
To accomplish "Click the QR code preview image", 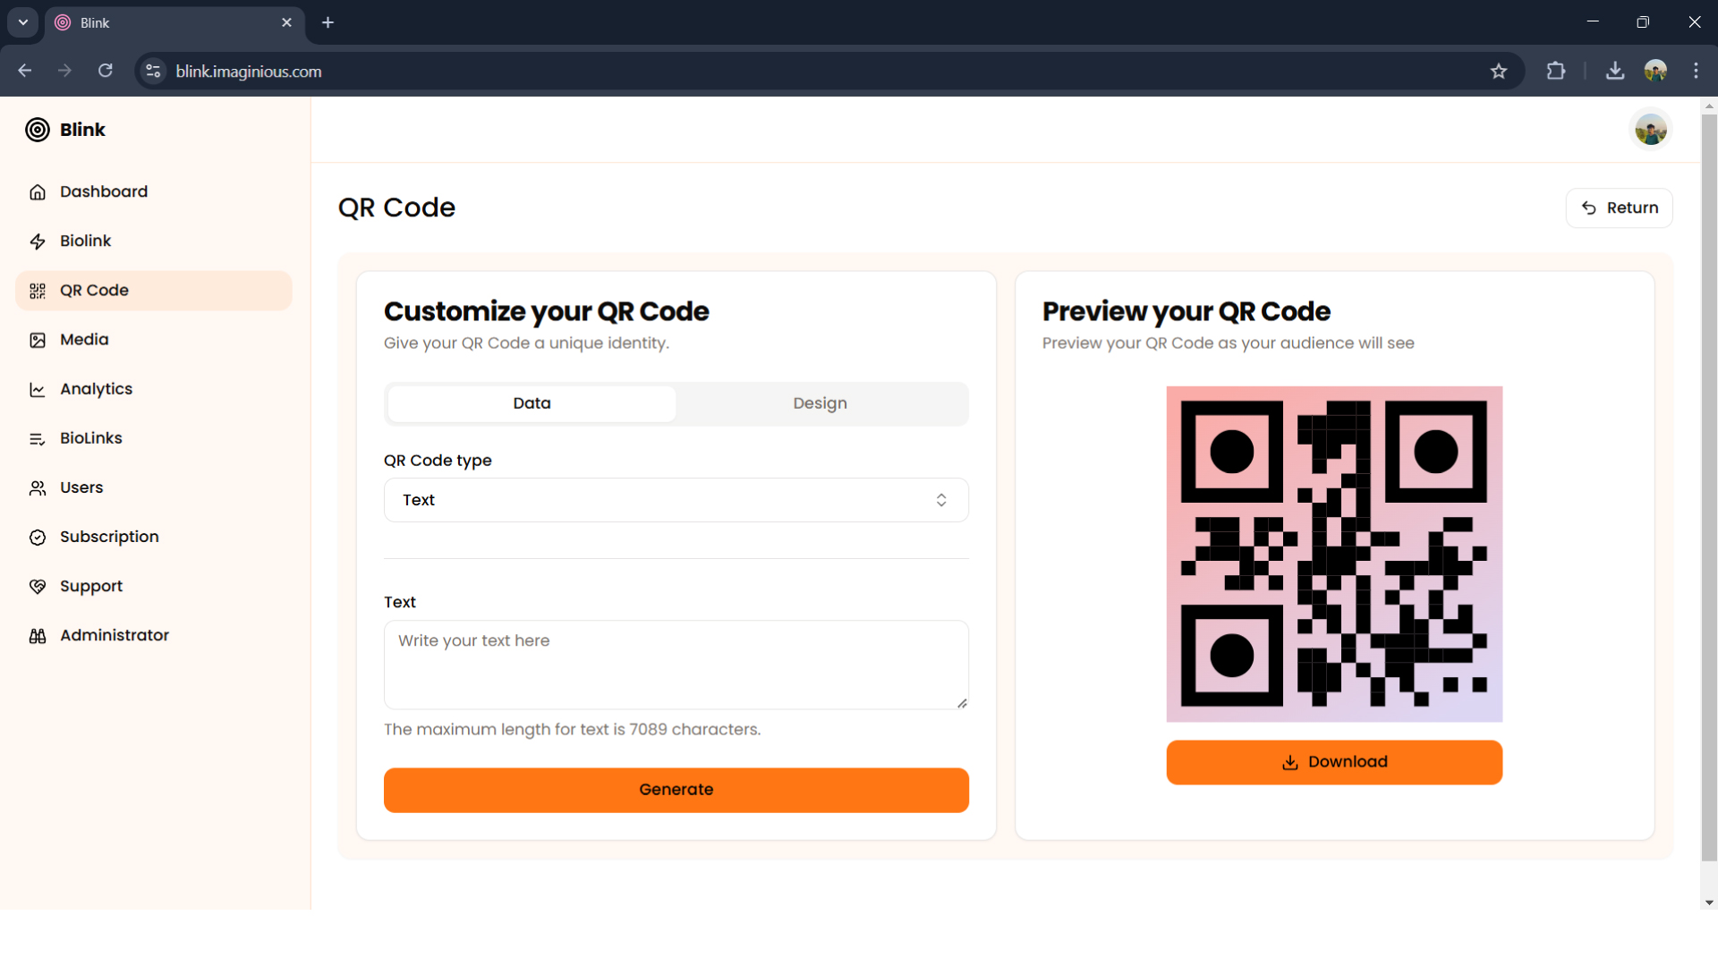I will (x=1334, y=553).
